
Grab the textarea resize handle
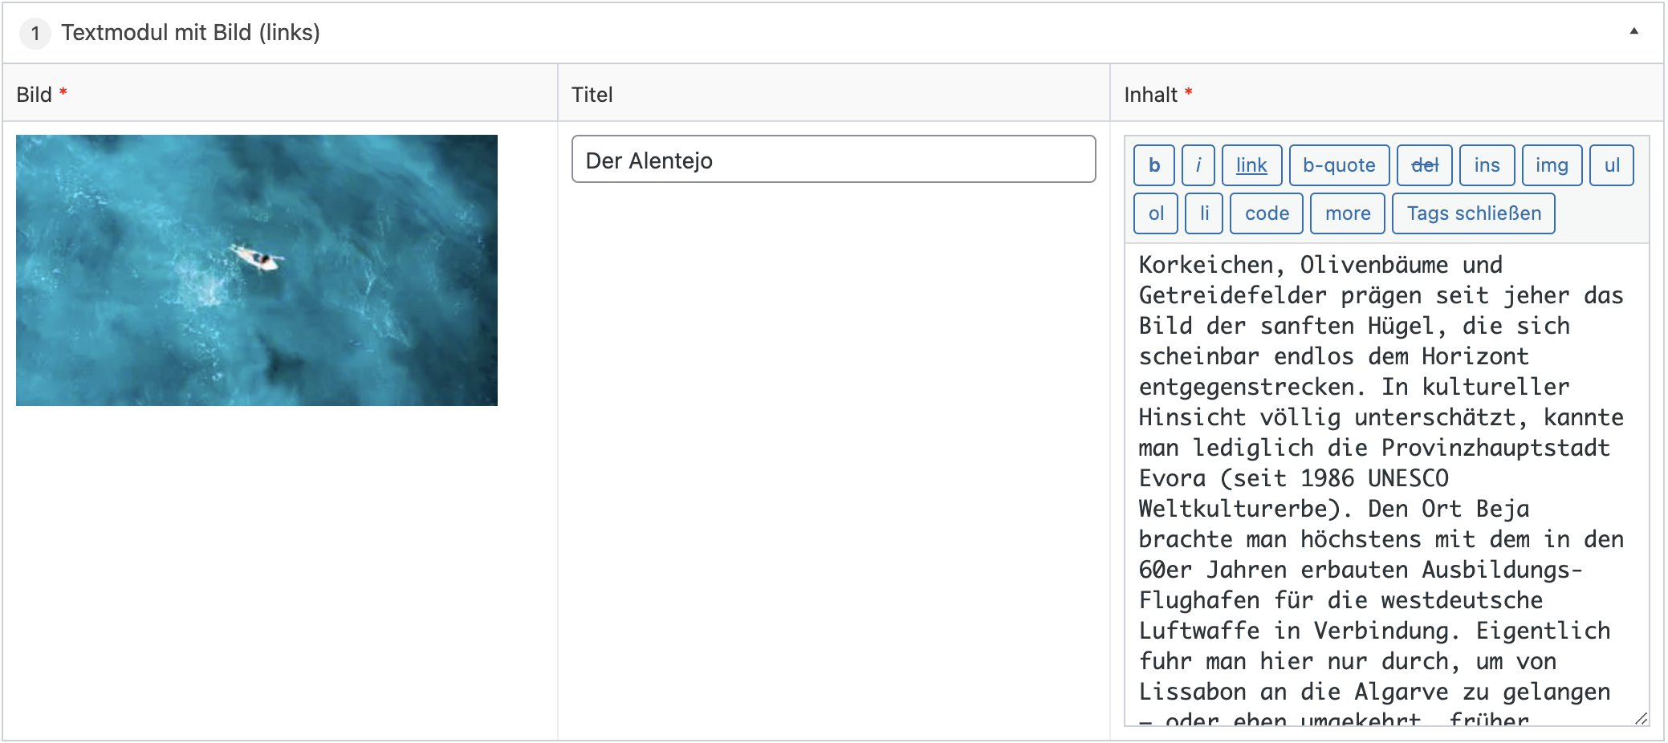click(x=1641, y=718)
